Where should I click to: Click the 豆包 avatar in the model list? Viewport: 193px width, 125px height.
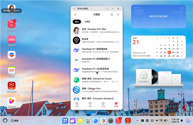77,30
